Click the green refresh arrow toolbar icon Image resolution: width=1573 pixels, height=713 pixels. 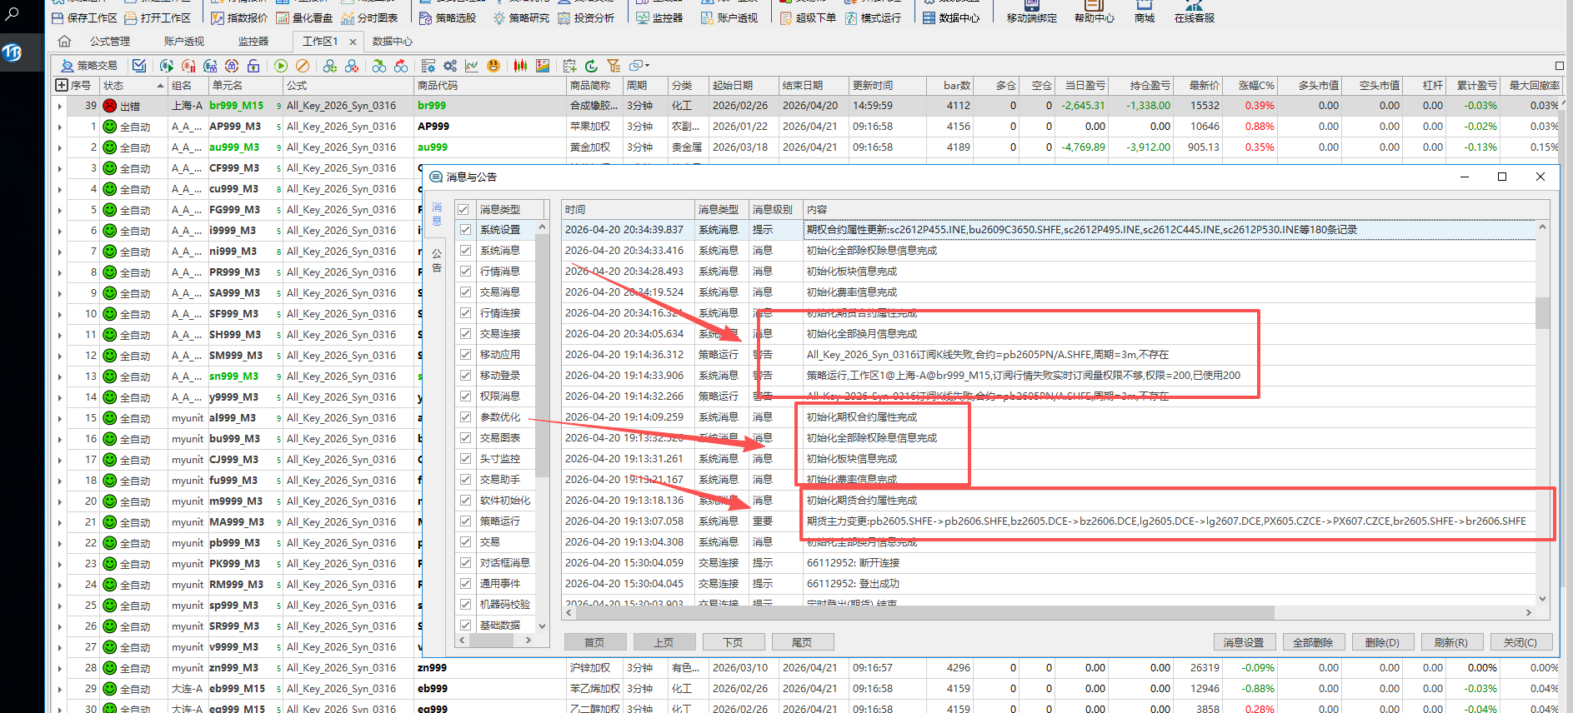(591, 66)
